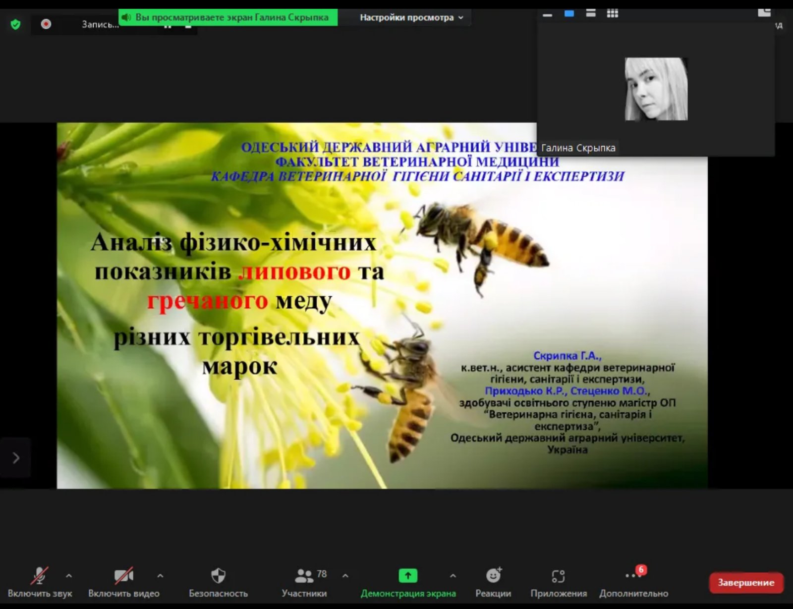Image resolution: width=793 pixels, height=609 pixels.
Task: Click the Галина Скрыпка name label
Action: click(x=578, y=148)
